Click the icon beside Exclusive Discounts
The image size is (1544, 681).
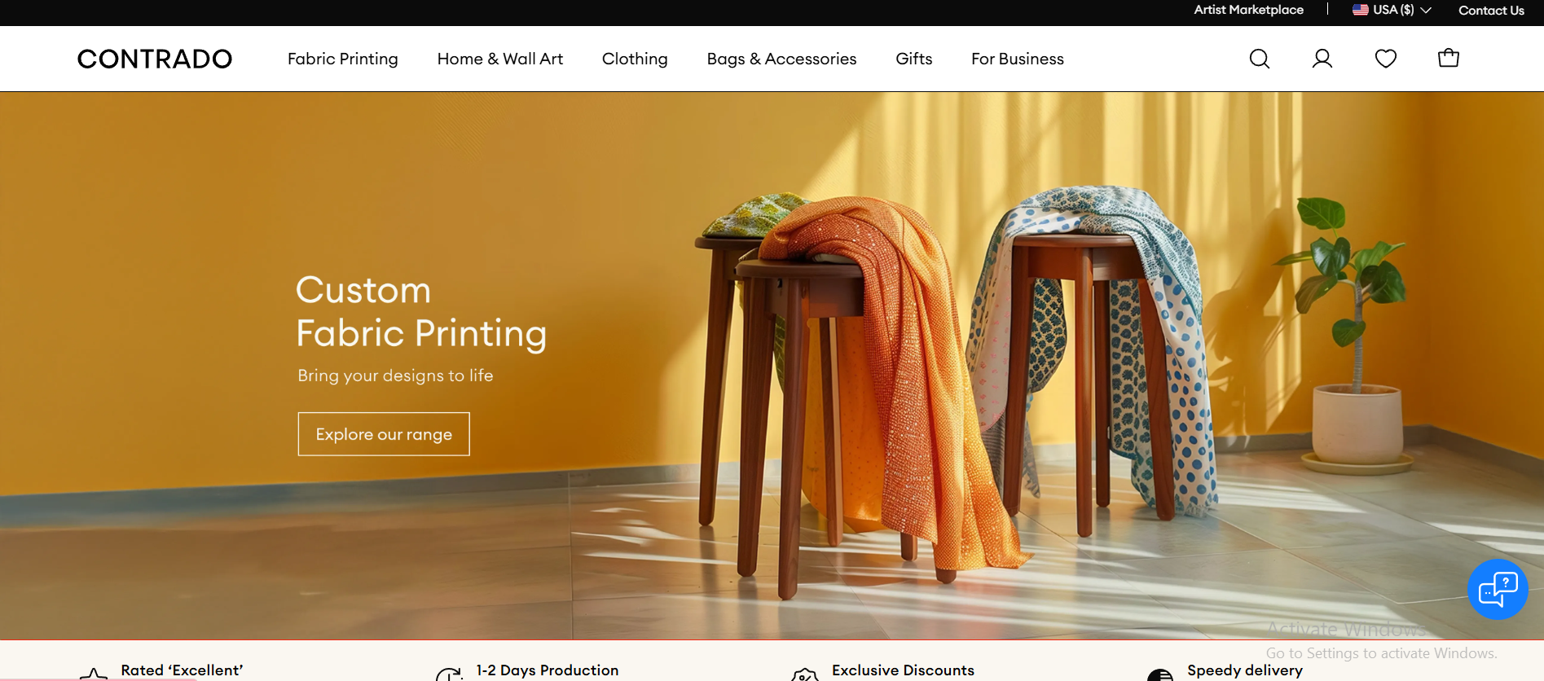tap(805, 674)
